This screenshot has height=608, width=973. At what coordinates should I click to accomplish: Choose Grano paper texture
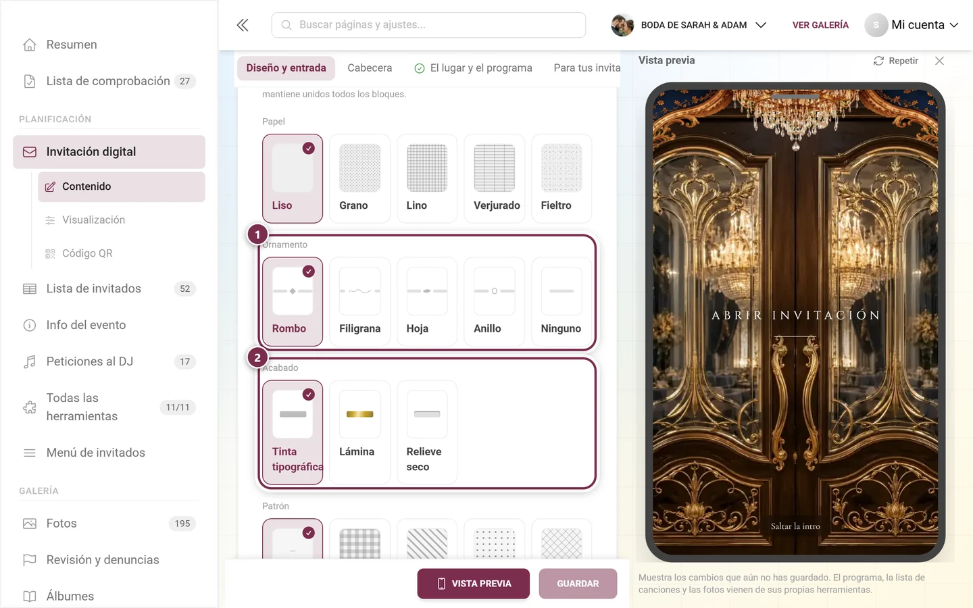tap(359, 178)
